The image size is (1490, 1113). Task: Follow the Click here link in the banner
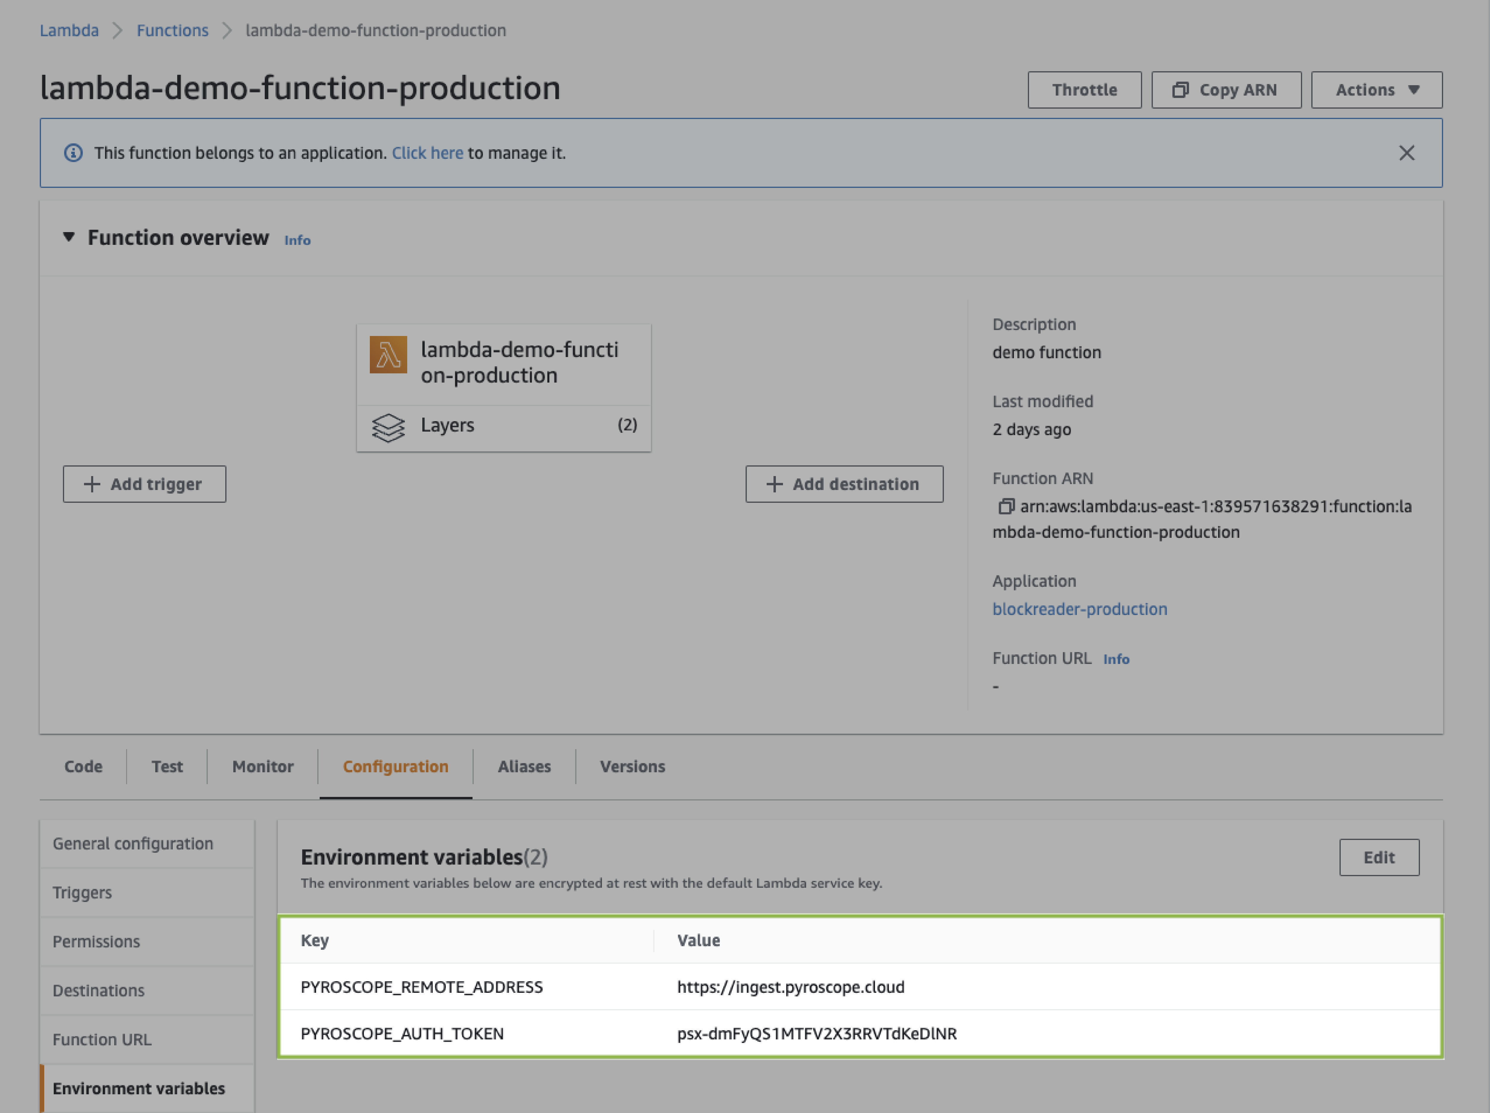pyautogui.click(x=427, y=153)
